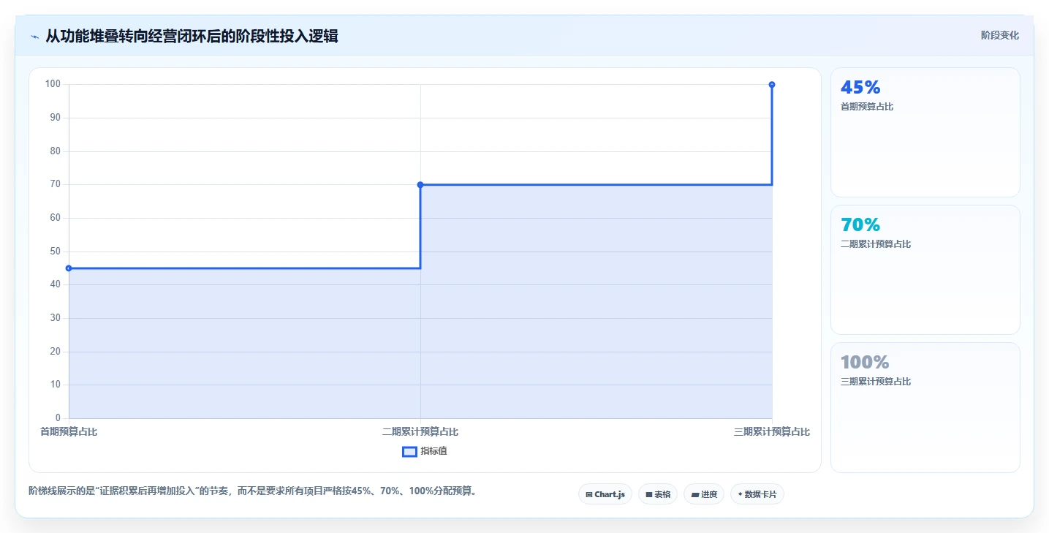Click the y-axis value 100
The image size is (1049, 533).
[53, 84]
